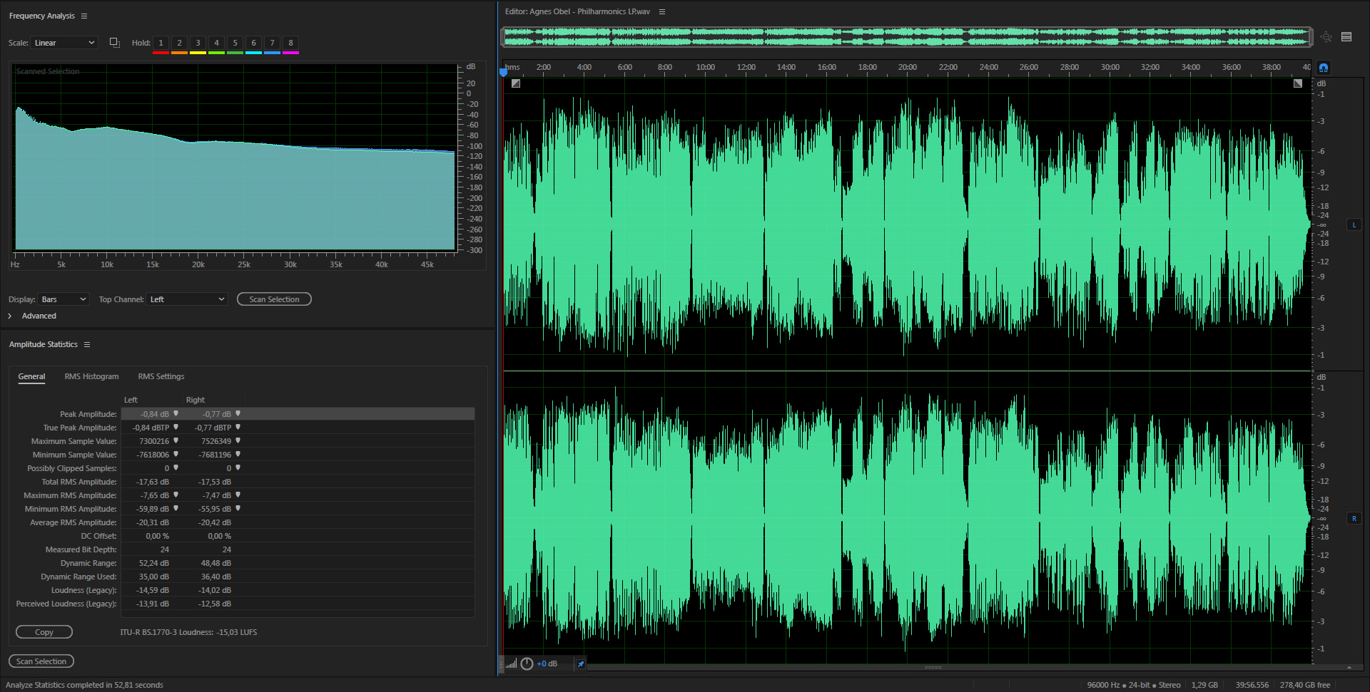This screenshot has height=692, width=1370.
Task: Click the zoom out full magnifier icon
Action: (1326, 37)
